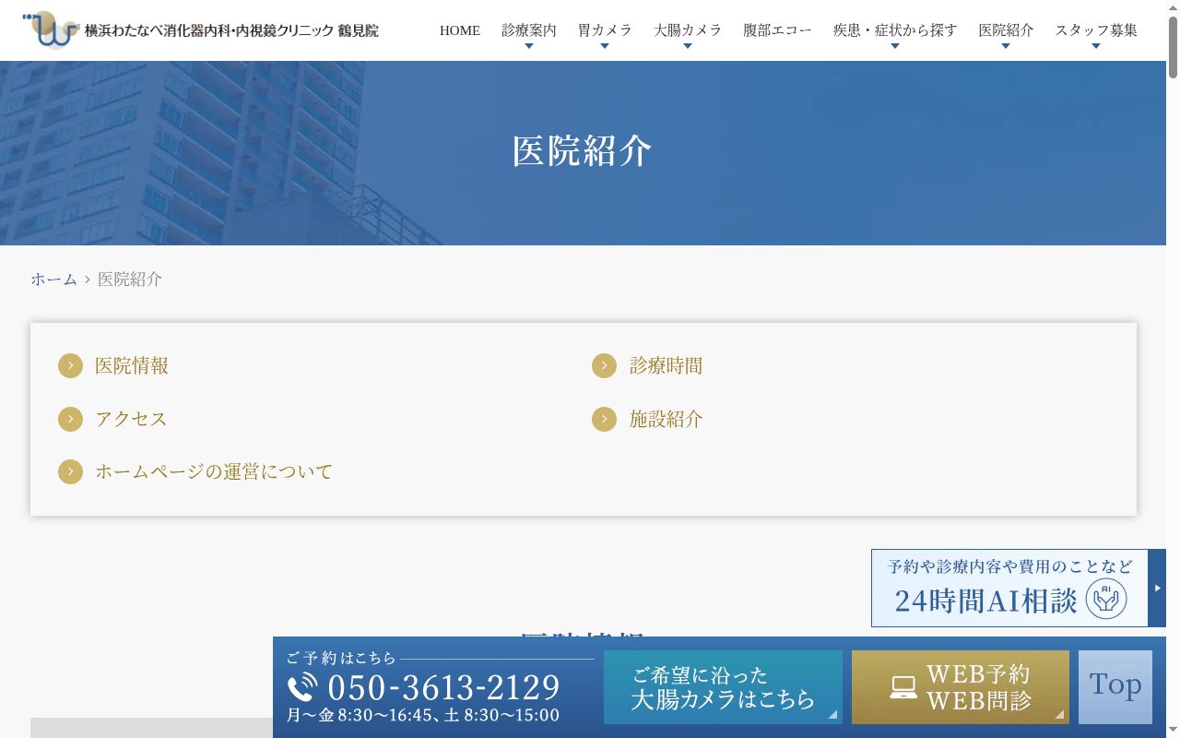Click the gold arrow icon beside アクセス
This screenshot has width=1180, height=738.
coord(70,419)
